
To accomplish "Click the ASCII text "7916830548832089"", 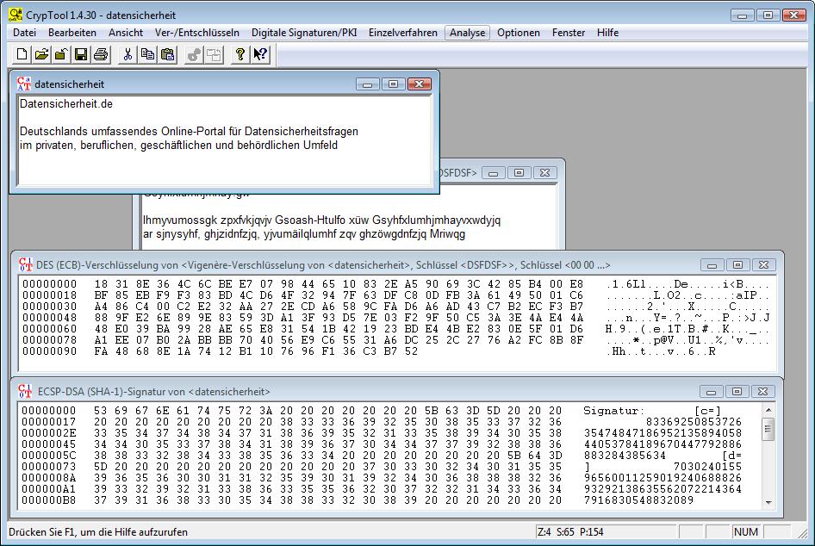I will pyautogui.click(x=638, y=500).
